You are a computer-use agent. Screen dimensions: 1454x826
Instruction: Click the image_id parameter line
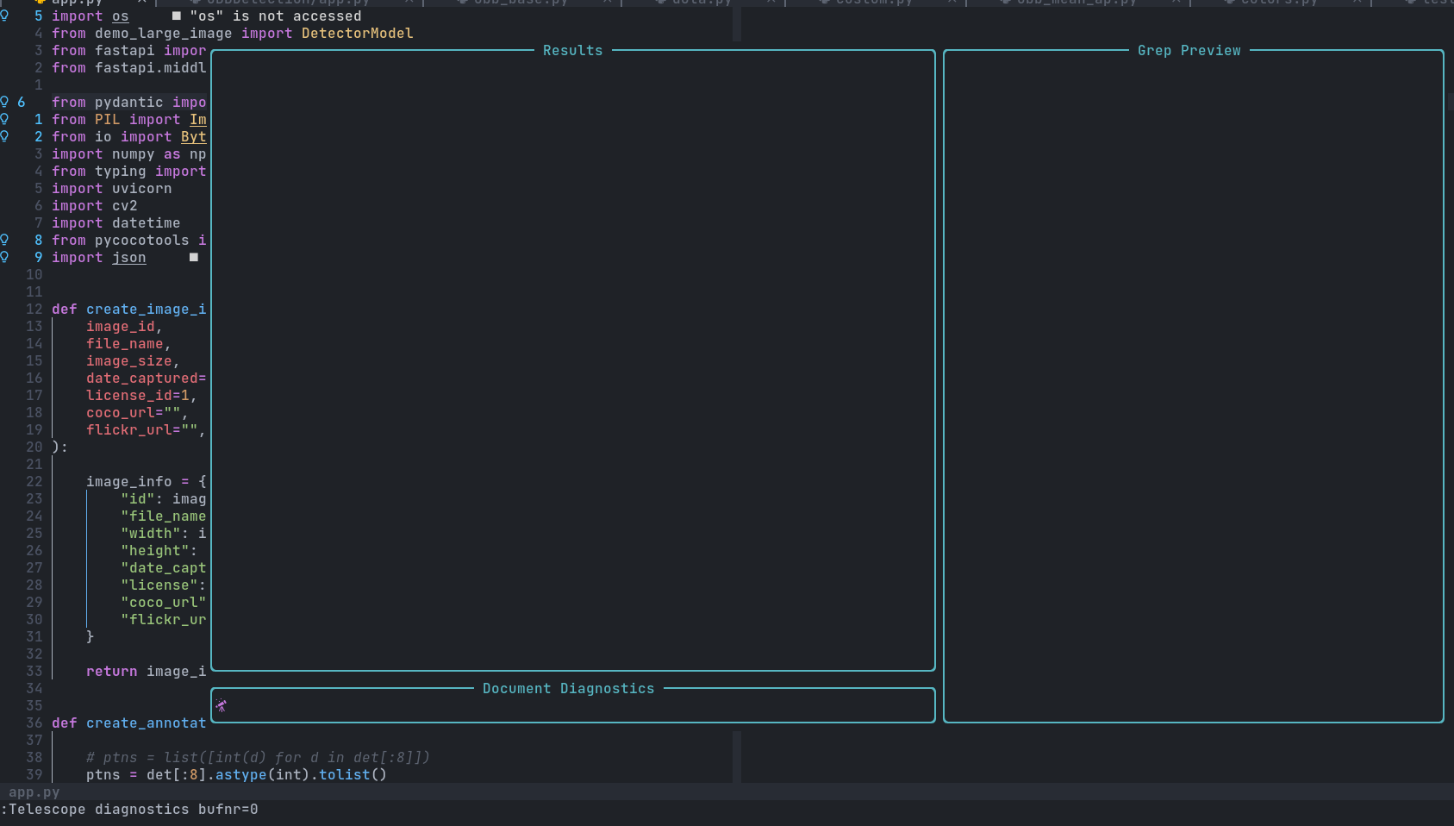[x=125, y=326]
